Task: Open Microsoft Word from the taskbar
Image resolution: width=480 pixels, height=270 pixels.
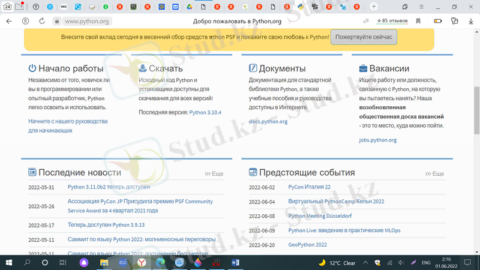Action: click(x=235, y=263)
